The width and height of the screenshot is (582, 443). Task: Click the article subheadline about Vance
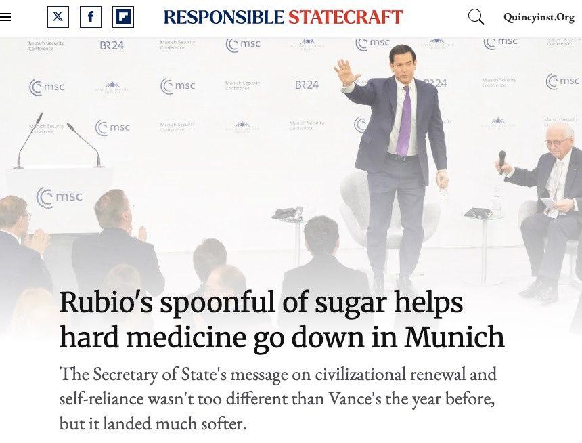pyautogui.click(x=277, y=399)
